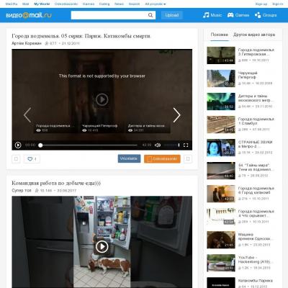This screenshot has height=288, width=288.
Task: Switch to the Похожие tab
Action: (220, 35)
